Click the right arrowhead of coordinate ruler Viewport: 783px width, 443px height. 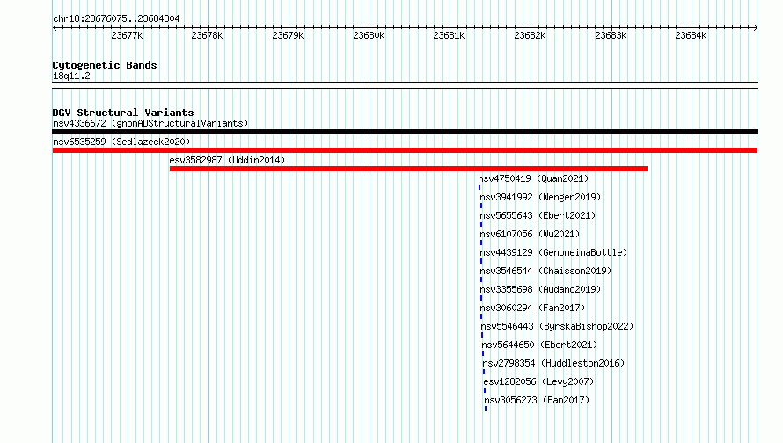click(756, 27)
